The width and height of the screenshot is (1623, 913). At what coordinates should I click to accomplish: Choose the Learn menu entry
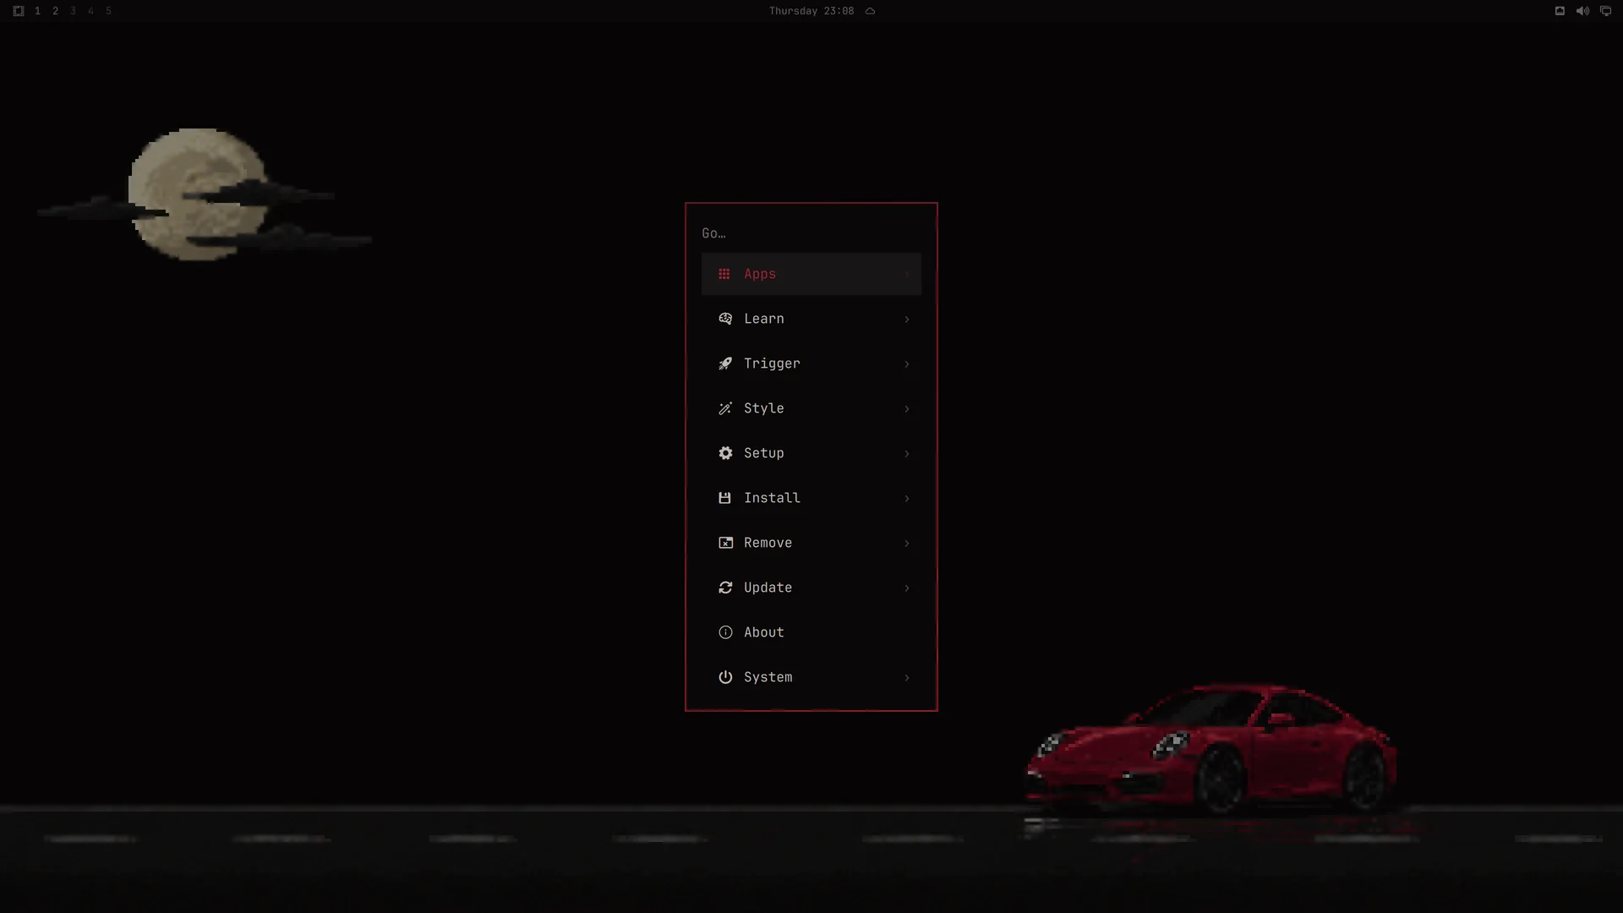coord(811,319)
